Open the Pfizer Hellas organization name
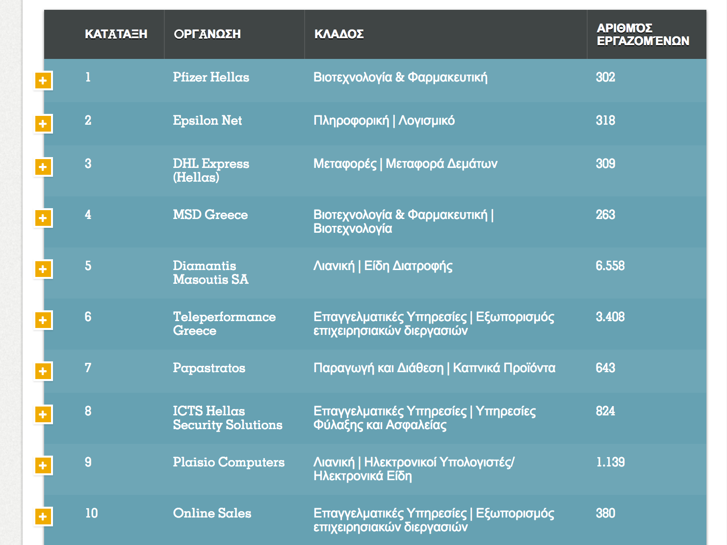The height and width of the screenshot is (545, 727). [211, 78]
